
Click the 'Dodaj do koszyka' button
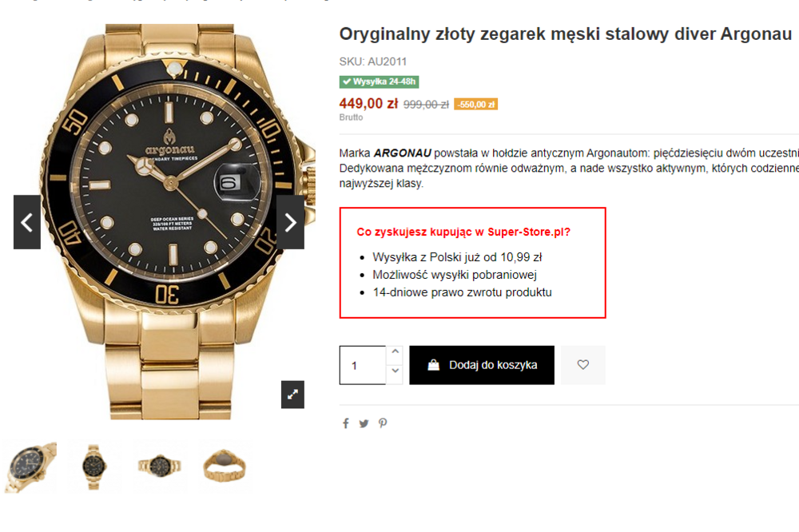(482, 365)
